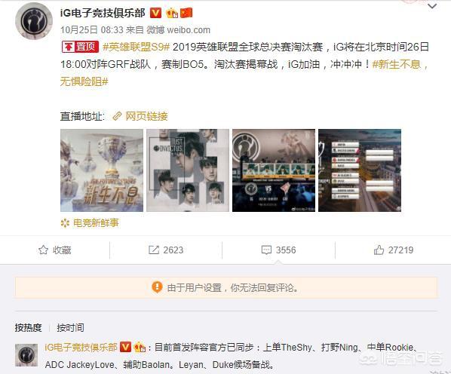Like the post with thumbs-up icon

click(x=379, y=250)
